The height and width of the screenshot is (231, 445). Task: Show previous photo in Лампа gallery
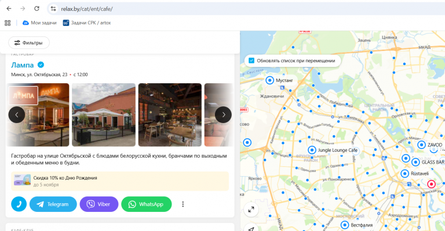[x=17, y=114]
